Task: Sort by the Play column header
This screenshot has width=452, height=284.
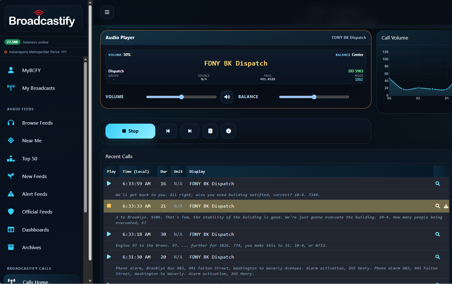Action: click(x=111, y=172)
